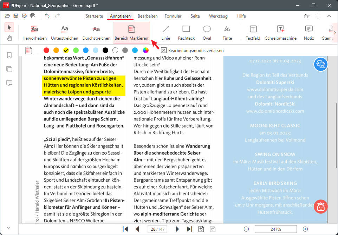This screenshot has height=235, width=338.
Task: Add a Notiz sticky note
Action: 308,32
